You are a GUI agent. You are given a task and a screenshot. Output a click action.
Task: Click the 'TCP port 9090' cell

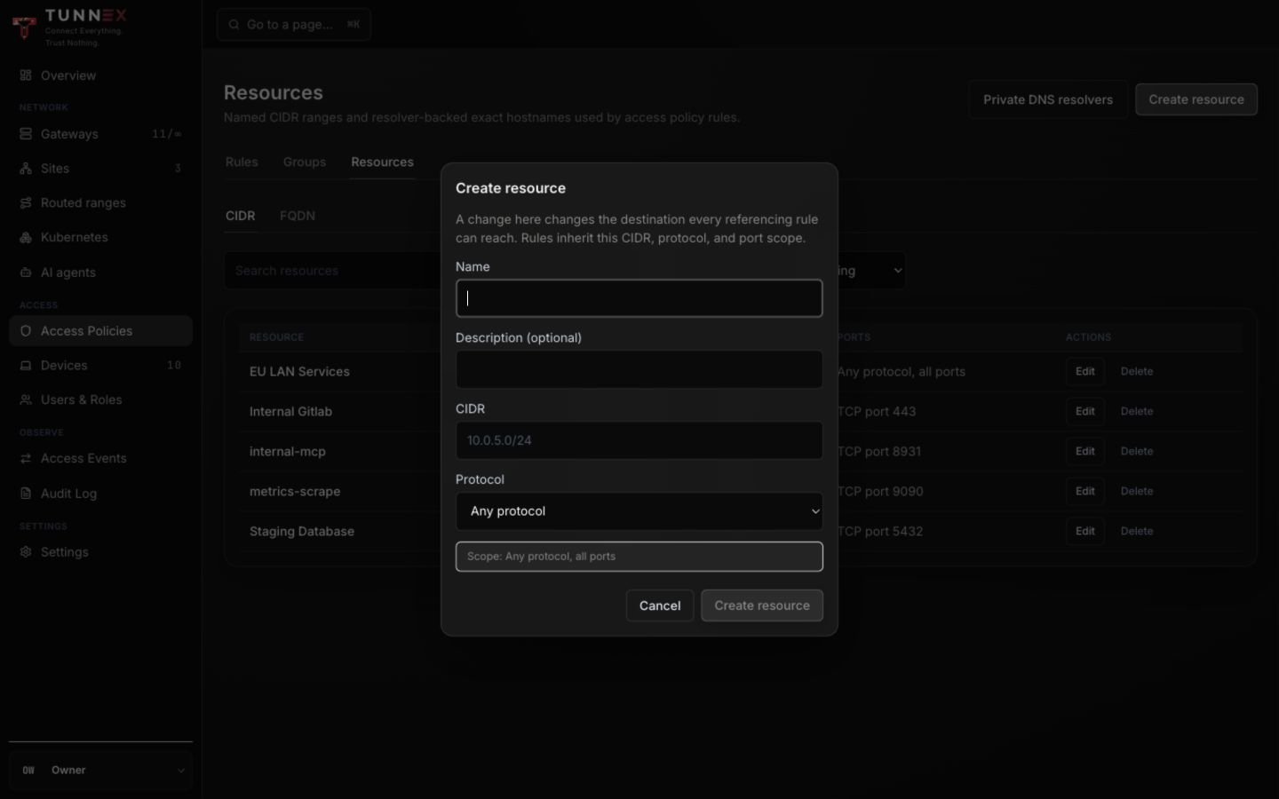click(x=880, y=492)
